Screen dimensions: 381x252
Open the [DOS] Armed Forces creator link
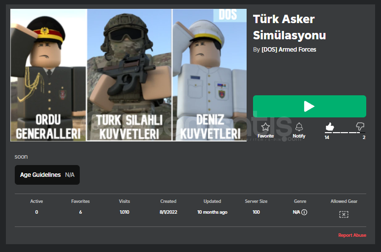coord(288,50)
